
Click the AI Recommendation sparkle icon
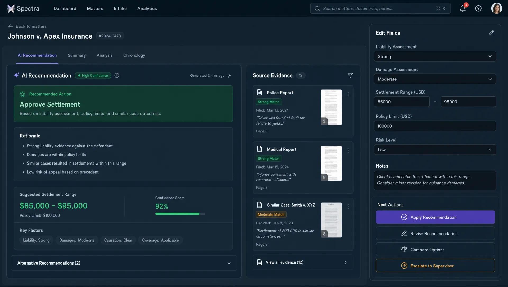click(16, 75)
